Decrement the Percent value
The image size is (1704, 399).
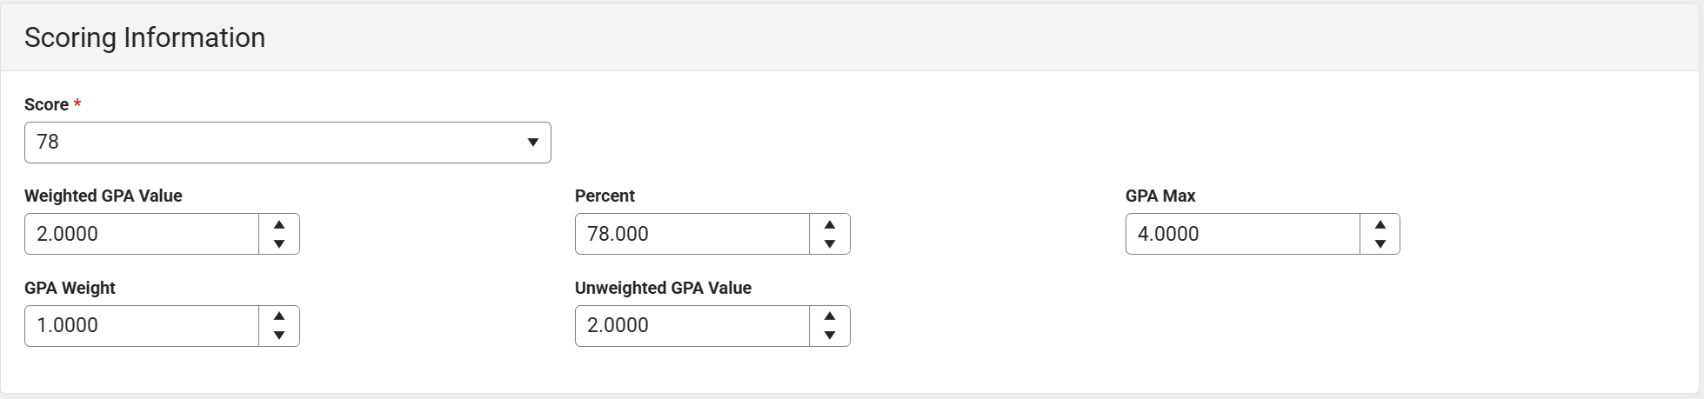coord(830,244)
